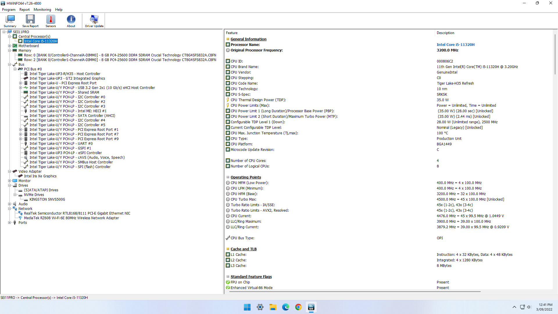The height and width of the screenshot is (314, 558).
Task: Collapse the SEI11PRO root node
Action: click(4, 32)
